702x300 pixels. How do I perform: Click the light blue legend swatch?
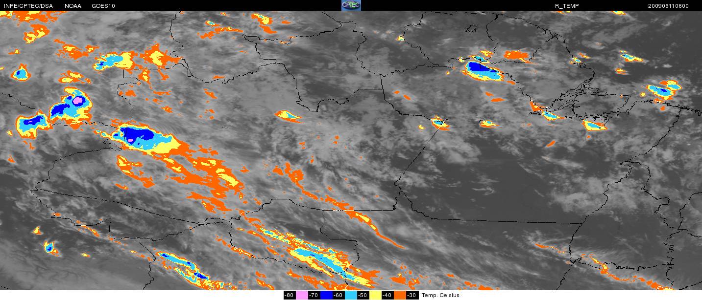[351, 295]
